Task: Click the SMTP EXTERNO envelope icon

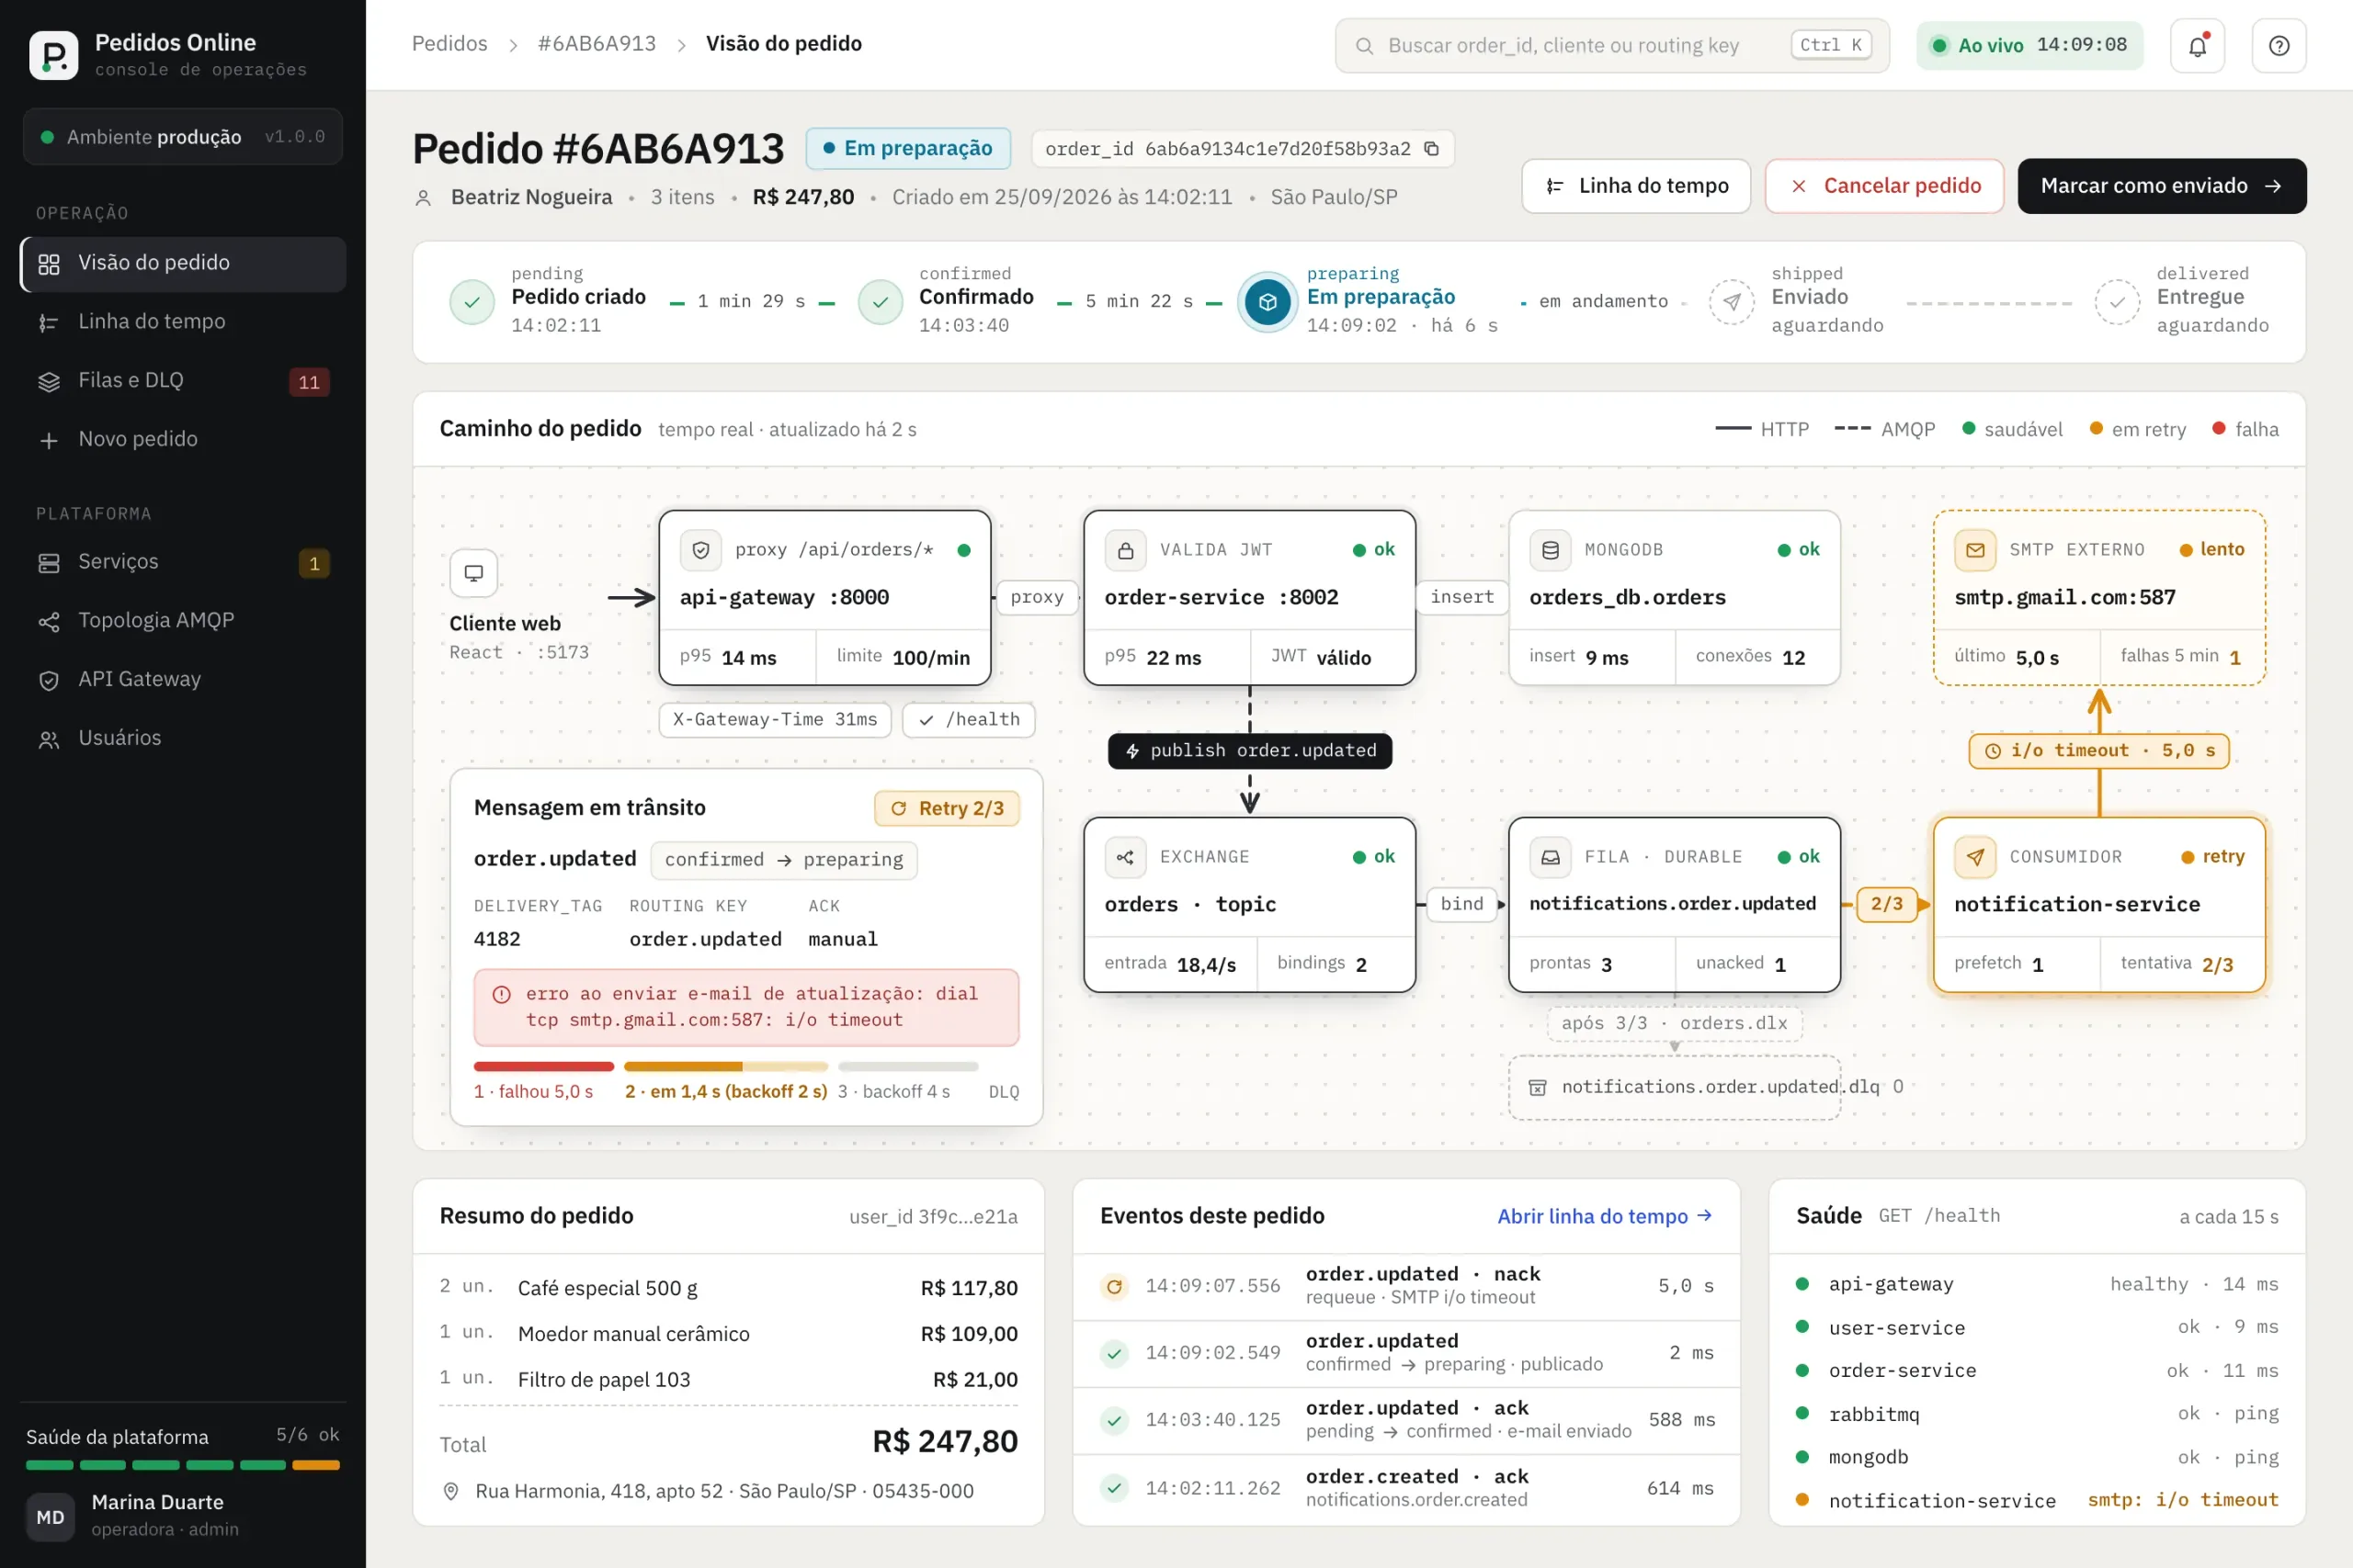Action: coord(1975,550)
